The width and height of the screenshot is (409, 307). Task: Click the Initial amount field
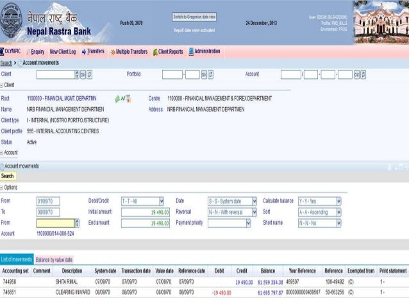coord(146,212)
